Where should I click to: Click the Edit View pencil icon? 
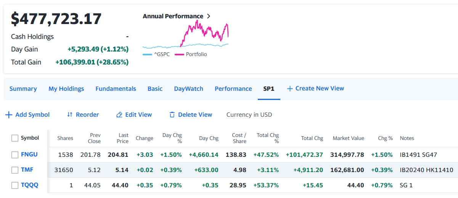pos(119,115)
